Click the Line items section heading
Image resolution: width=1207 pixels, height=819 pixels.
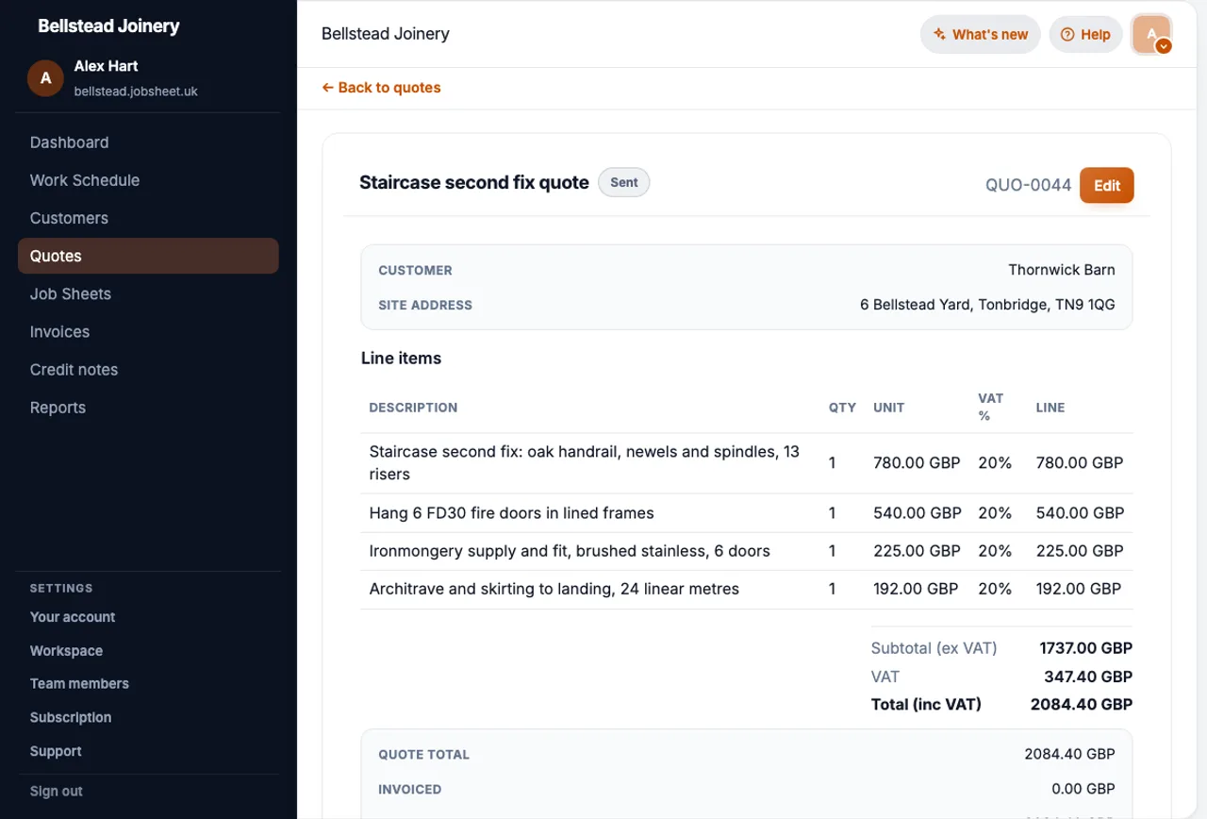pyautogui.click(x=401, y=359)
